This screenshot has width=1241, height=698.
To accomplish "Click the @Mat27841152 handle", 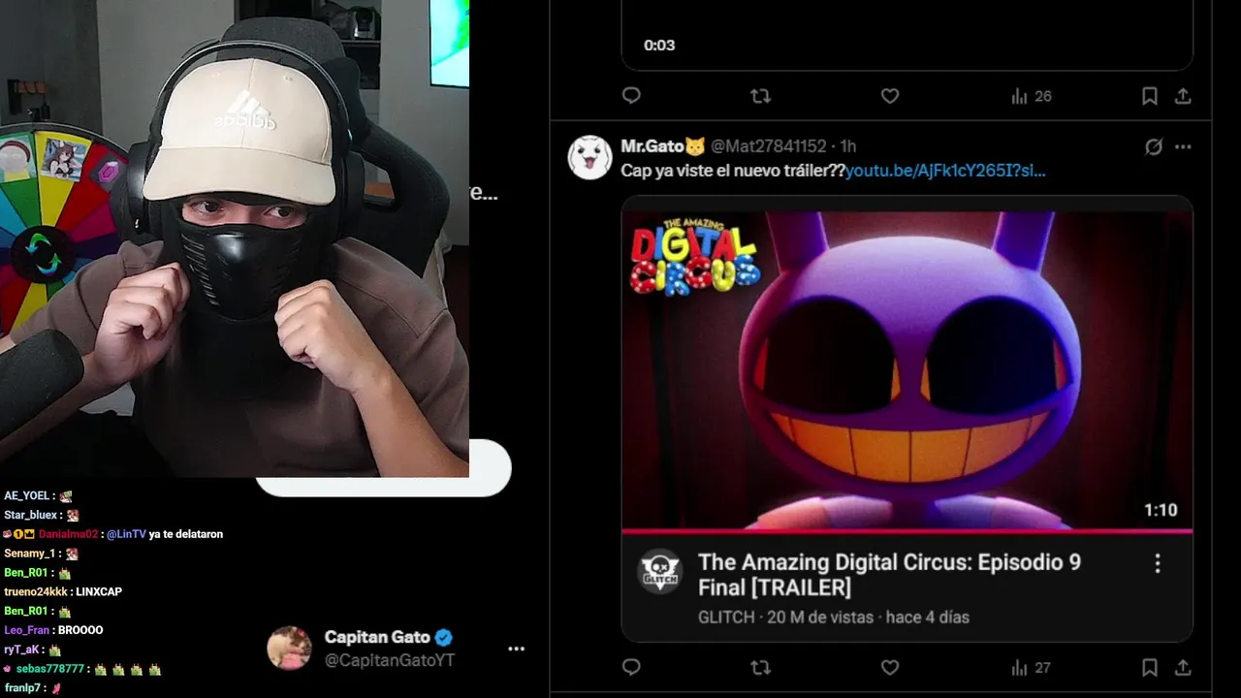I will pos(768,146).
